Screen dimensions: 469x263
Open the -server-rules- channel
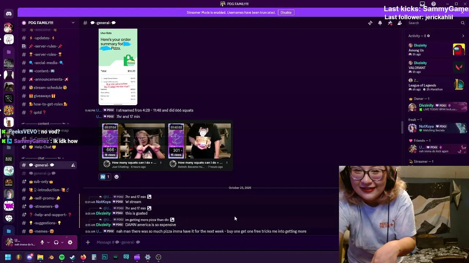coord(48,46)
